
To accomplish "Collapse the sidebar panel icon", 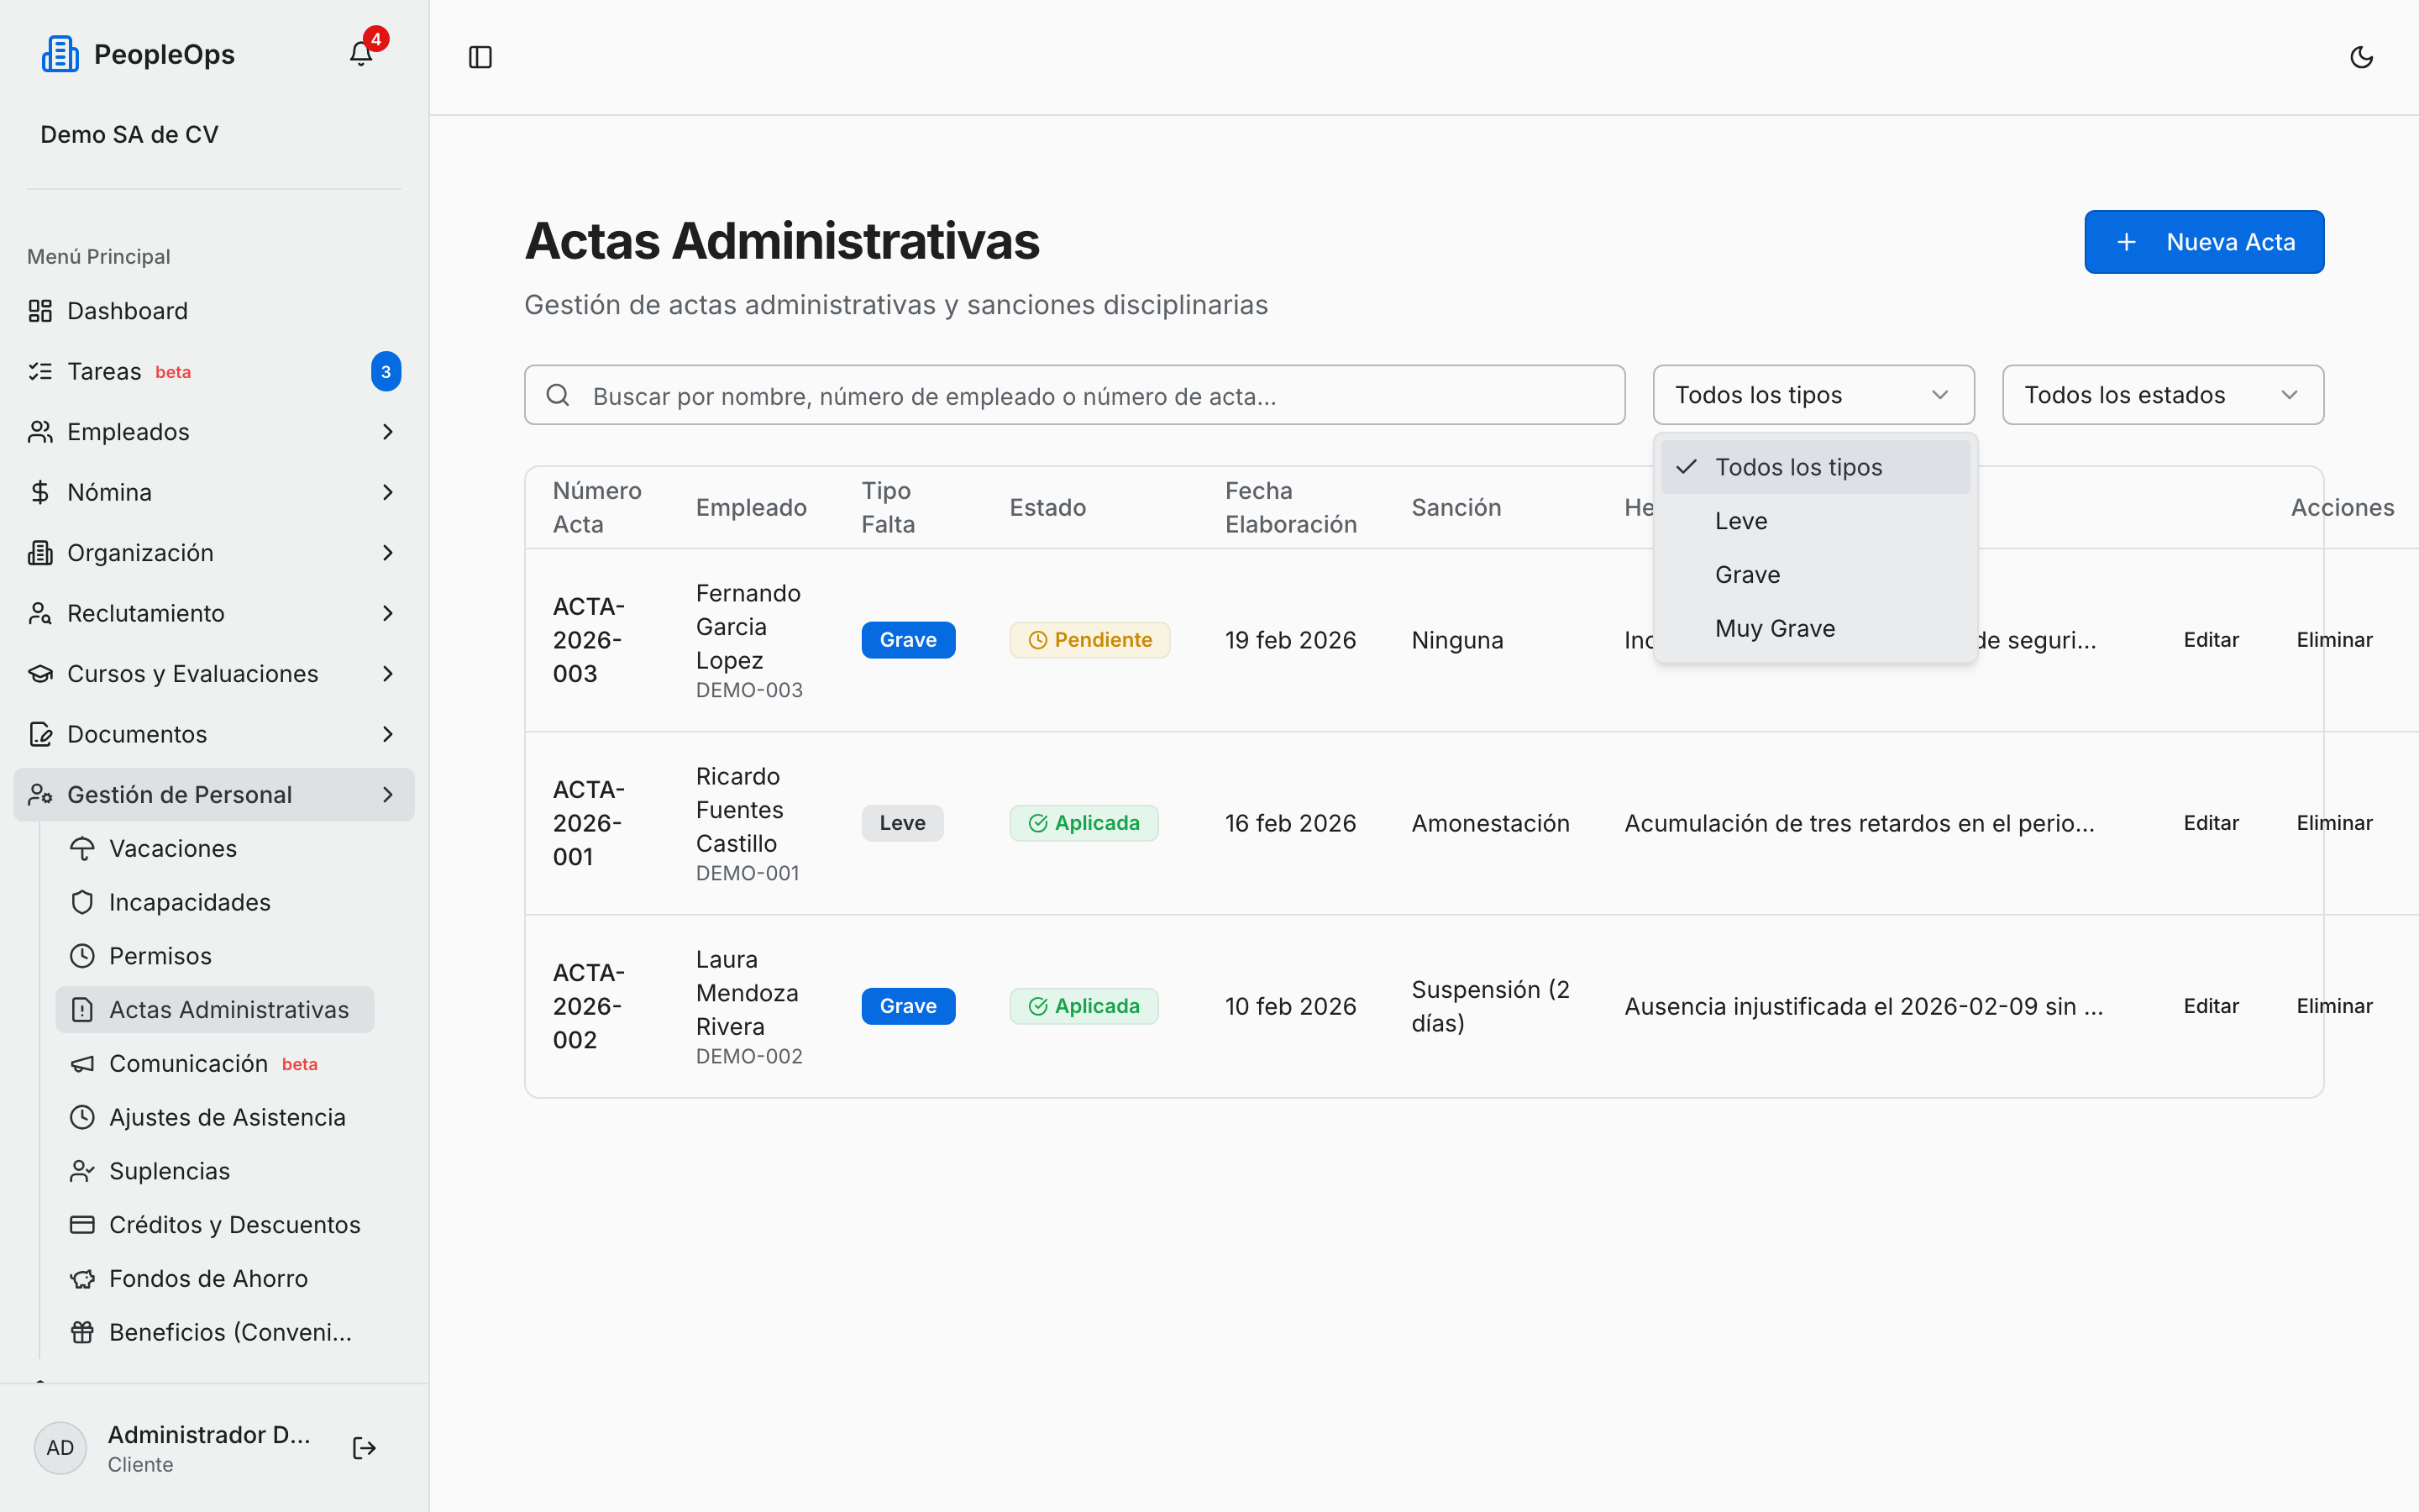I will point(480,57).
